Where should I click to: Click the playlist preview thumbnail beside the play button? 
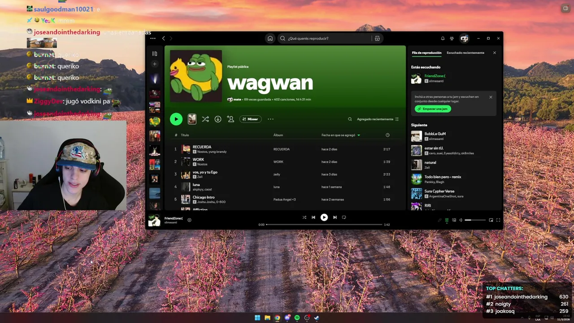pos(192,119)
